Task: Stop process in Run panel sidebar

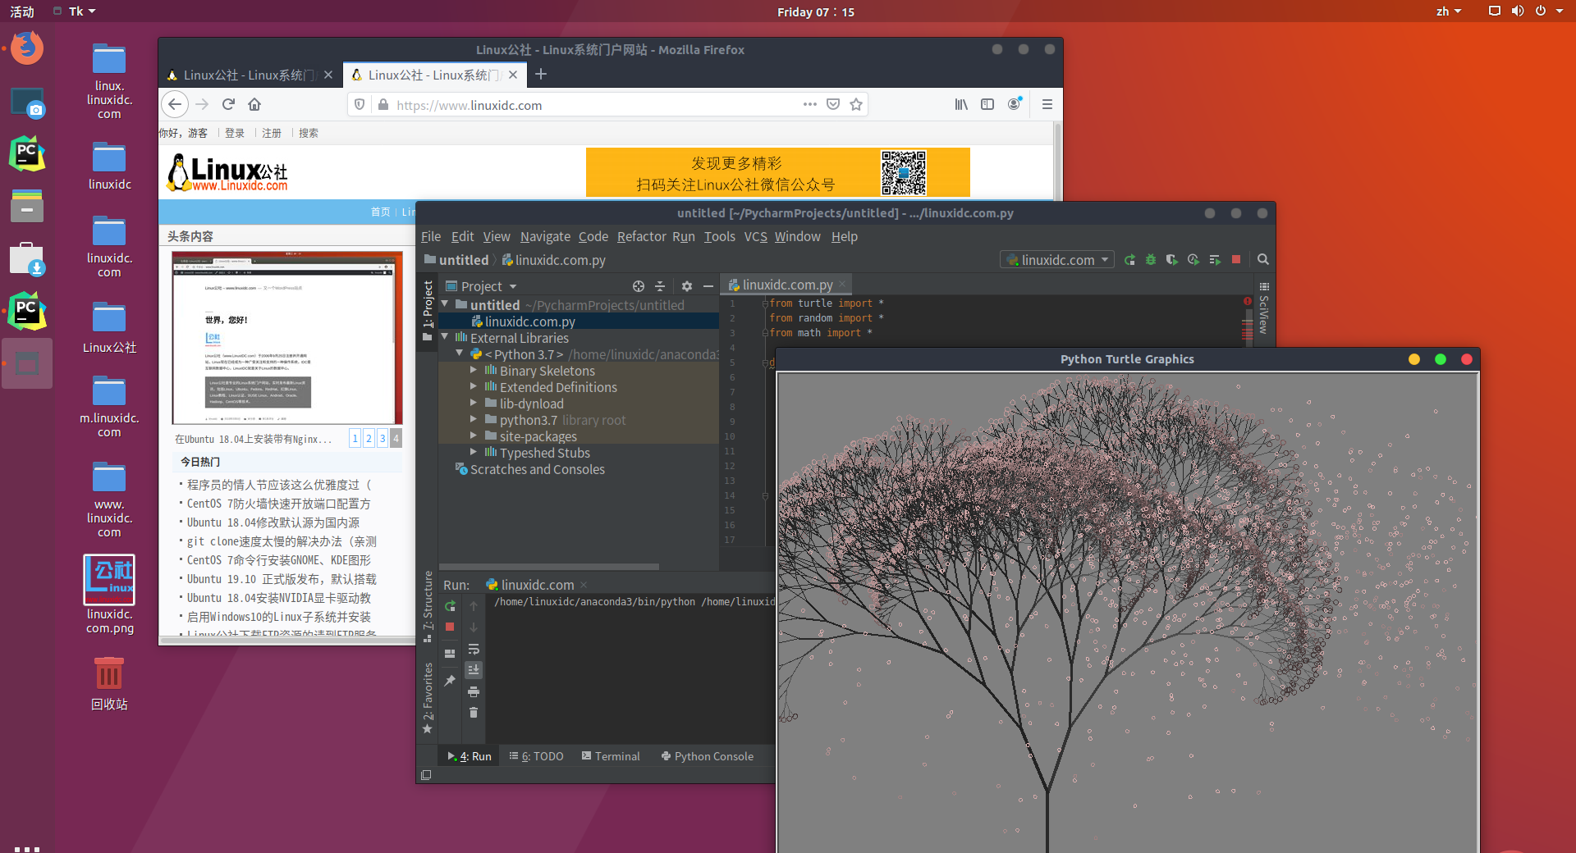Action: tap(450, 627)
